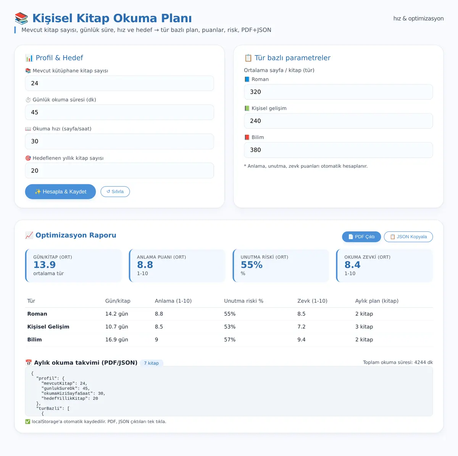
Task: Focus the Bilim pages field showing 380
Action: coord(339,150)
